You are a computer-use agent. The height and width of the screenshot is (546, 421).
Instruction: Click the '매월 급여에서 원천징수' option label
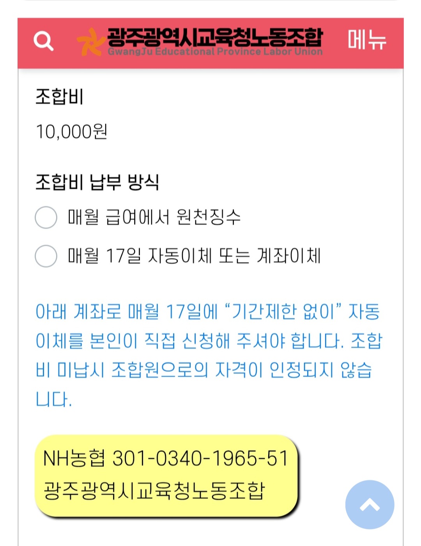click(154, 217)
